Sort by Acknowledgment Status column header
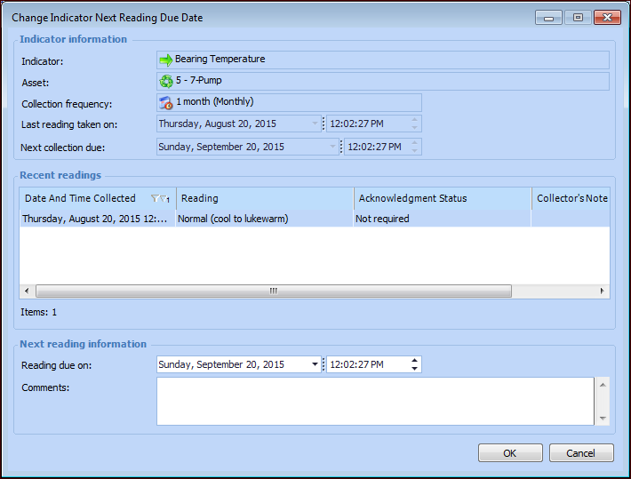Image resolution: width=631 pixels, height=479 pixels. (x=442, y=198)
